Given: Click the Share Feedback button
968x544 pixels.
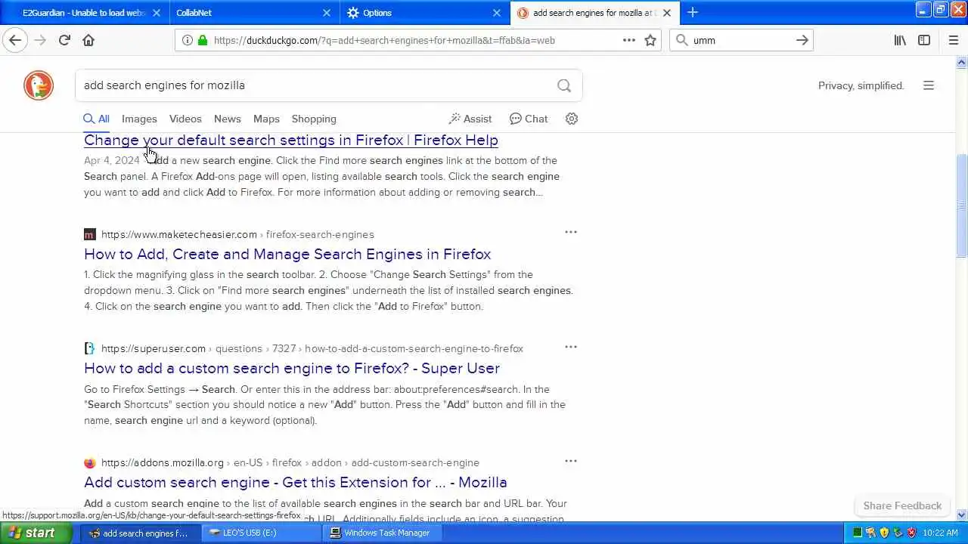Looking at the screenshot, I should click(x=902, y=505).
